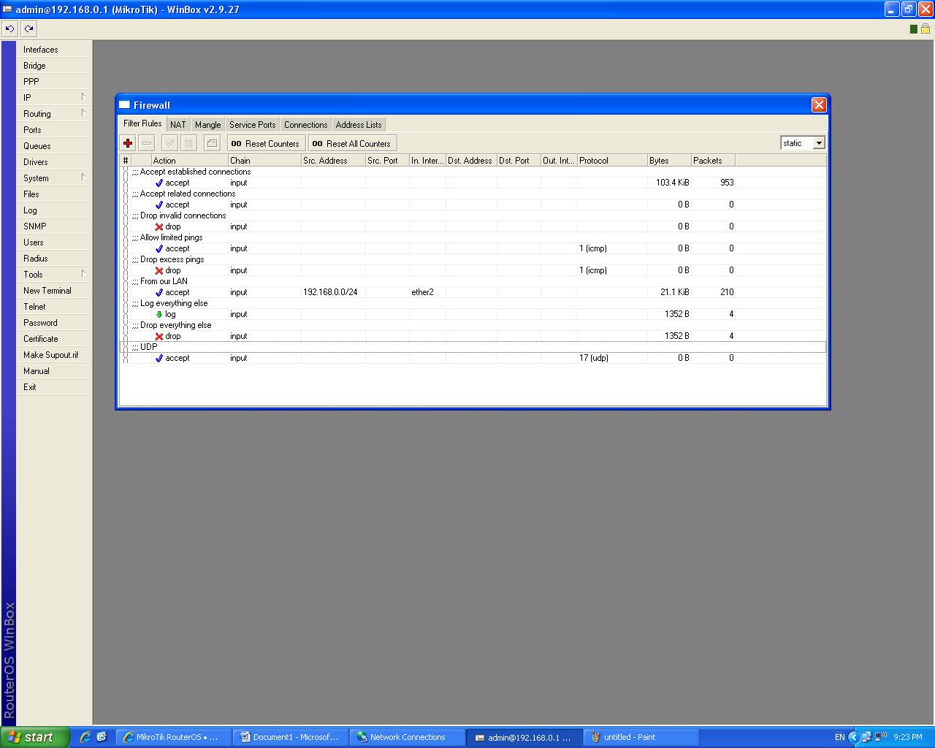Click the padlock secure-mode icon
935x748 pixels.
pyautogui.click(x=926, y=28)
